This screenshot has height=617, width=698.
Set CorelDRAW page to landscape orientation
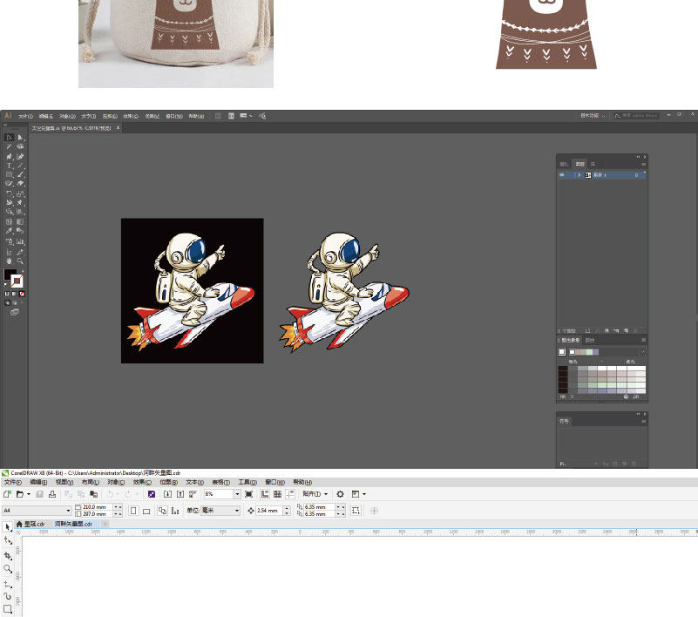point(146,511)
